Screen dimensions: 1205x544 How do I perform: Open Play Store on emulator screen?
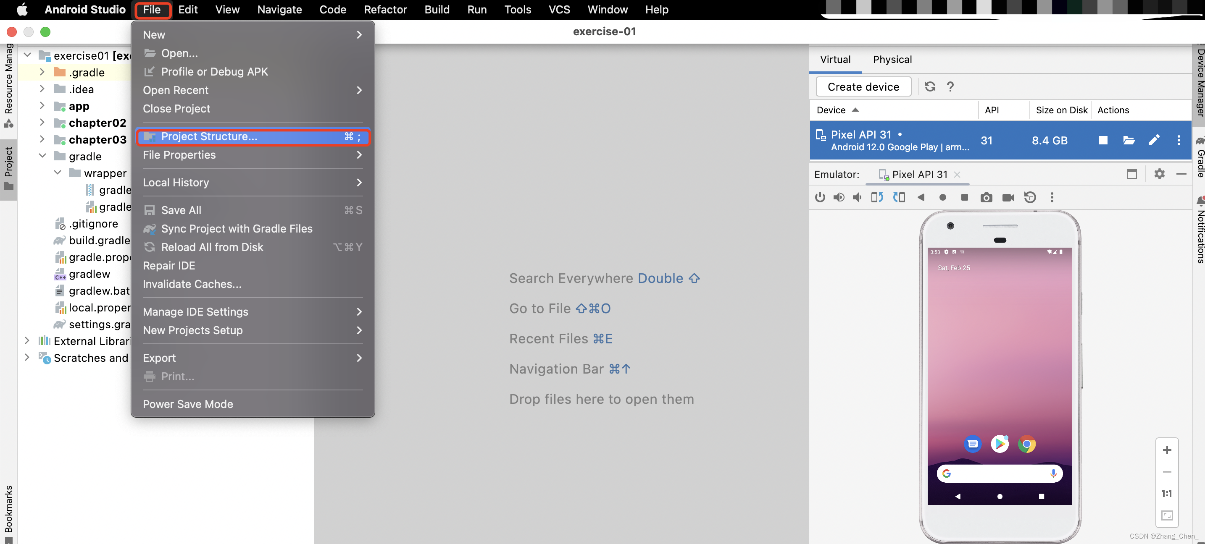[x=1000, y=444]
